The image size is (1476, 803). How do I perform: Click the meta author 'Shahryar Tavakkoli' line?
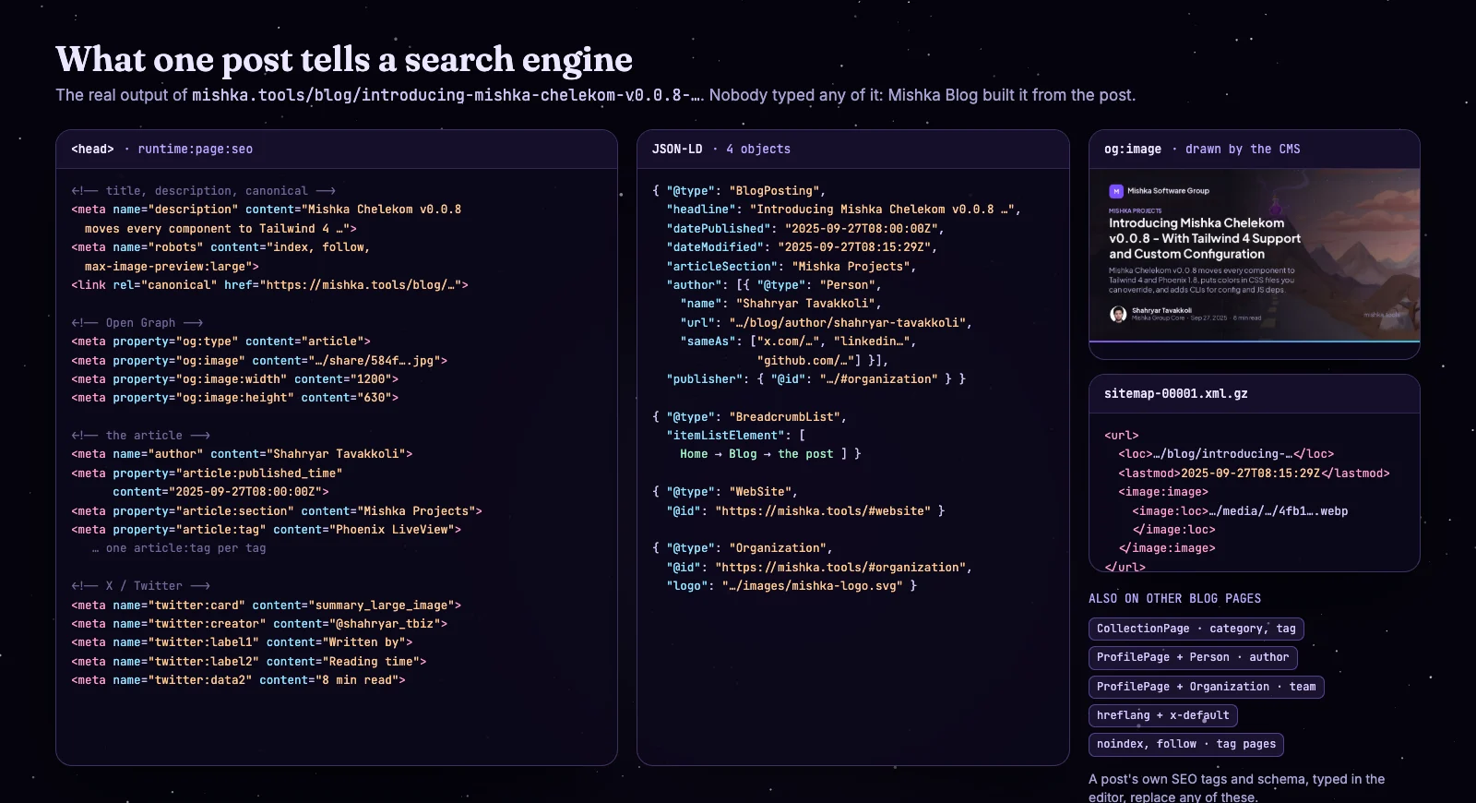(242, 454)
